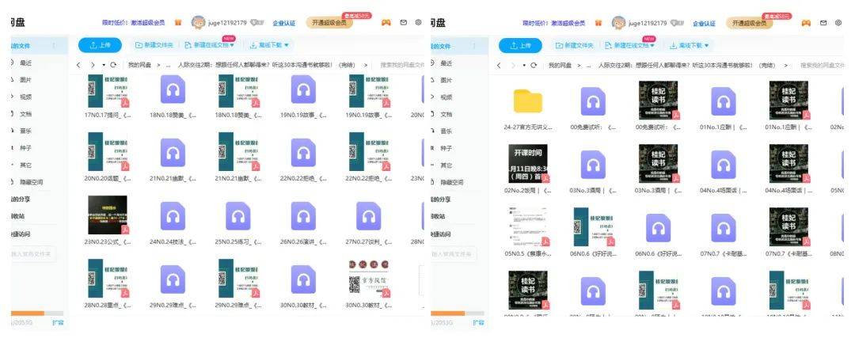Click 新建文件夹 in left window
The image size is (855, 342).
[x=154, y=45]
